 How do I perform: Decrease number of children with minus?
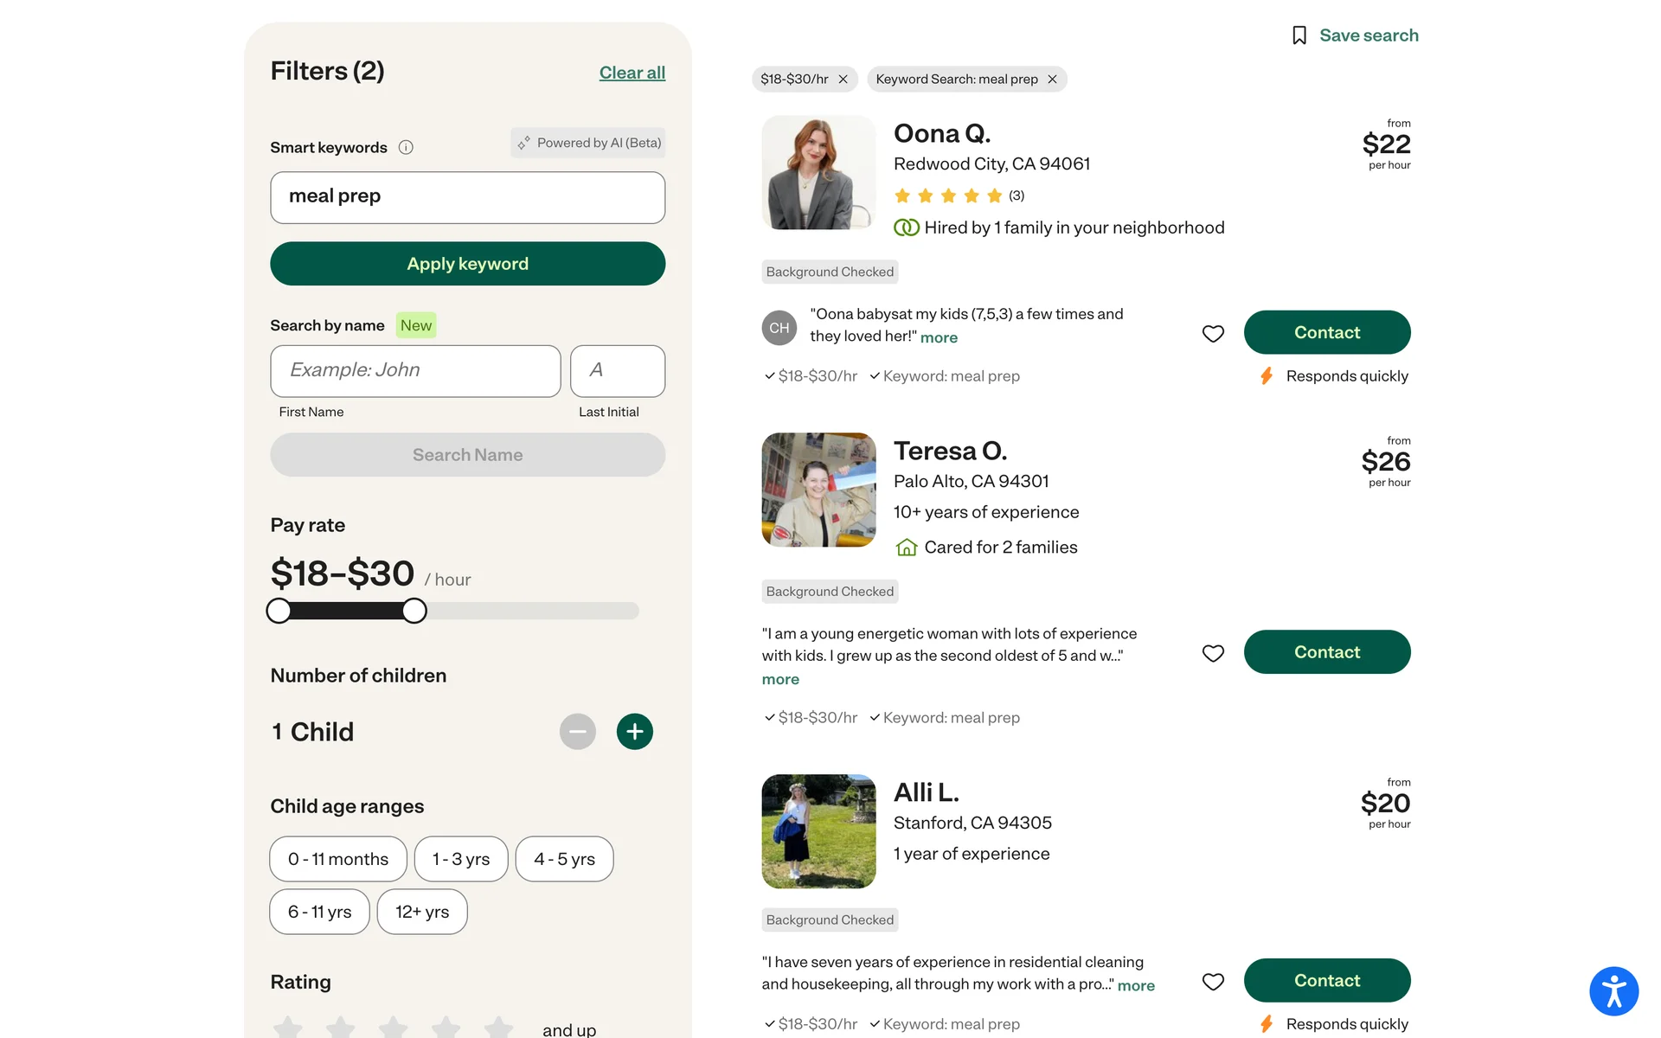pos(577,732)
